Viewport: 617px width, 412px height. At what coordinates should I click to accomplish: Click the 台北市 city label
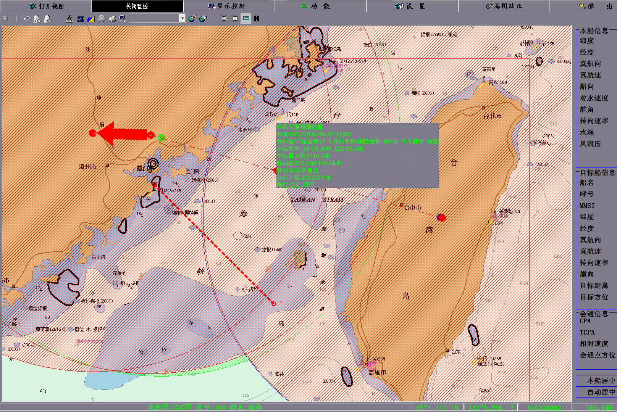tap(493, 116)
